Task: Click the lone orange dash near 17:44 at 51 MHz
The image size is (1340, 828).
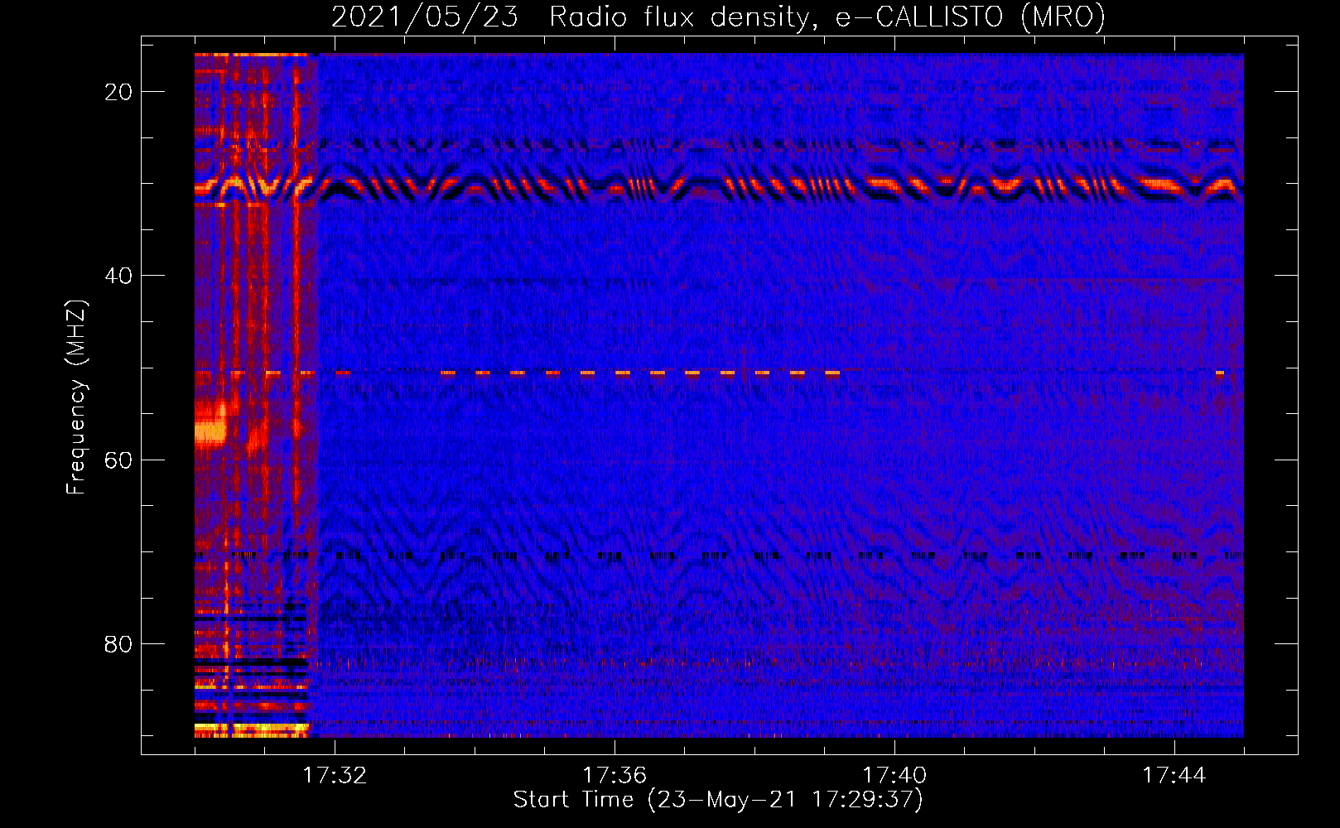Action: pyautogui.click(x=1220, y=373)
